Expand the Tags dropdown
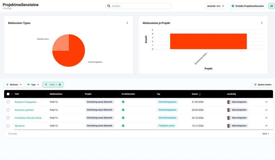Viewport: 275px width, 160px height. (x=33, y=84)
